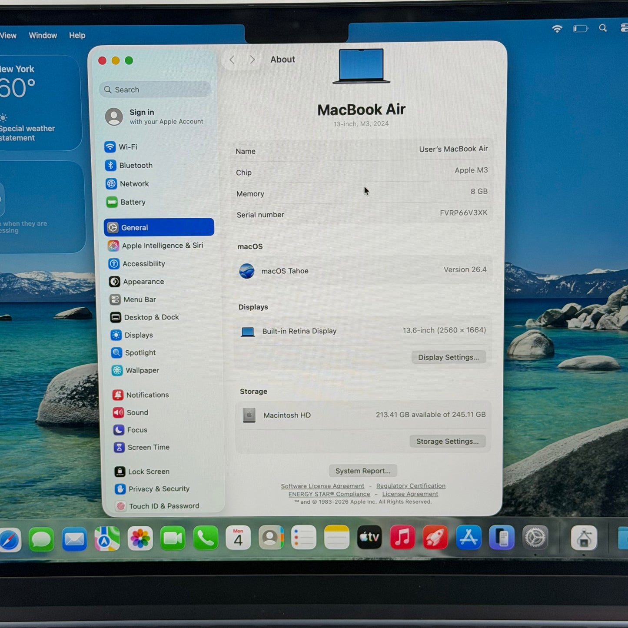Select Lock Screen settings
628x628 pixels.
(x=142, y=472)
